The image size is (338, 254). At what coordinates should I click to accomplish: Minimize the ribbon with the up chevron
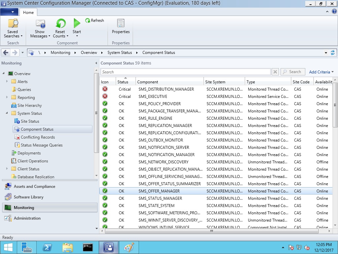tap(327, 12)
